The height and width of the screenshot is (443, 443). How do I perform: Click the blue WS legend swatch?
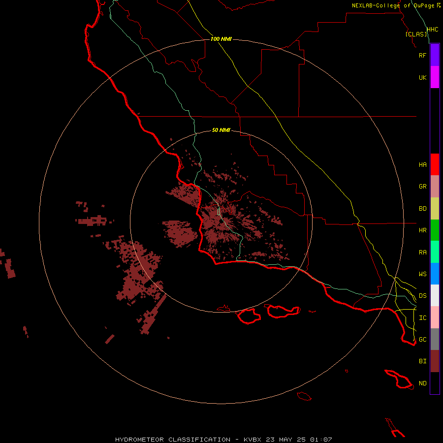[x=435, y=274]
